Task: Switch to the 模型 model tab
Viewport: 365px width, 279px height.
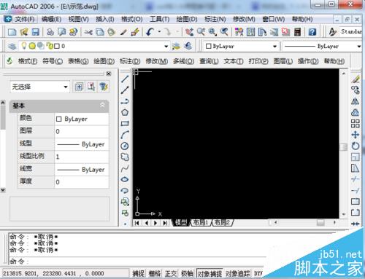Action: 181,222
